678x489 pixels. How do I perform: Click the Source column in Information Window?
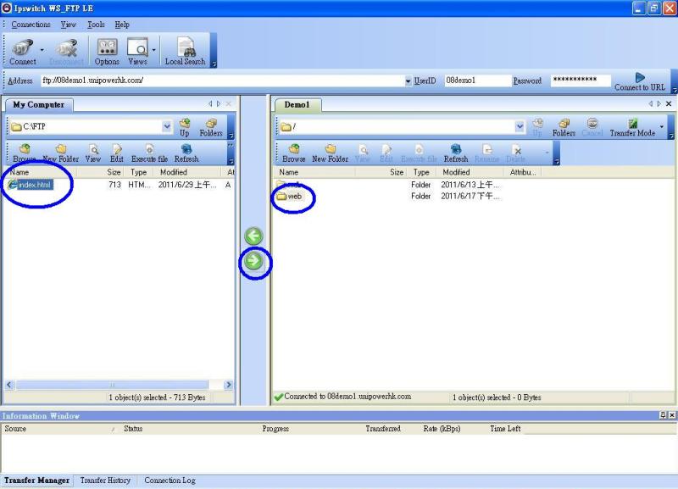pyautogui.click(x=59, y=429)
